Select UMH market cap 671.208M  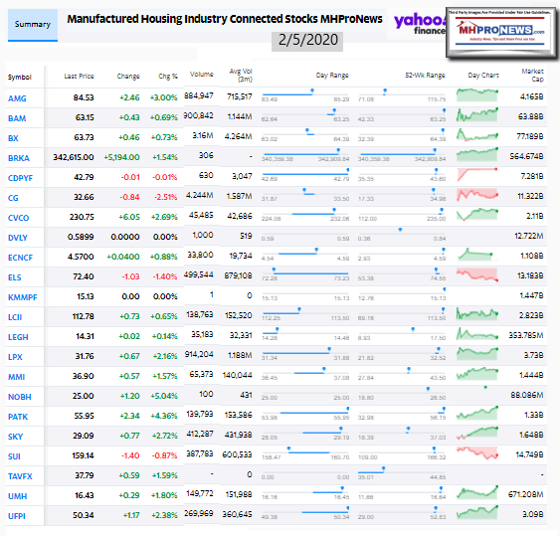coord(526,494)
